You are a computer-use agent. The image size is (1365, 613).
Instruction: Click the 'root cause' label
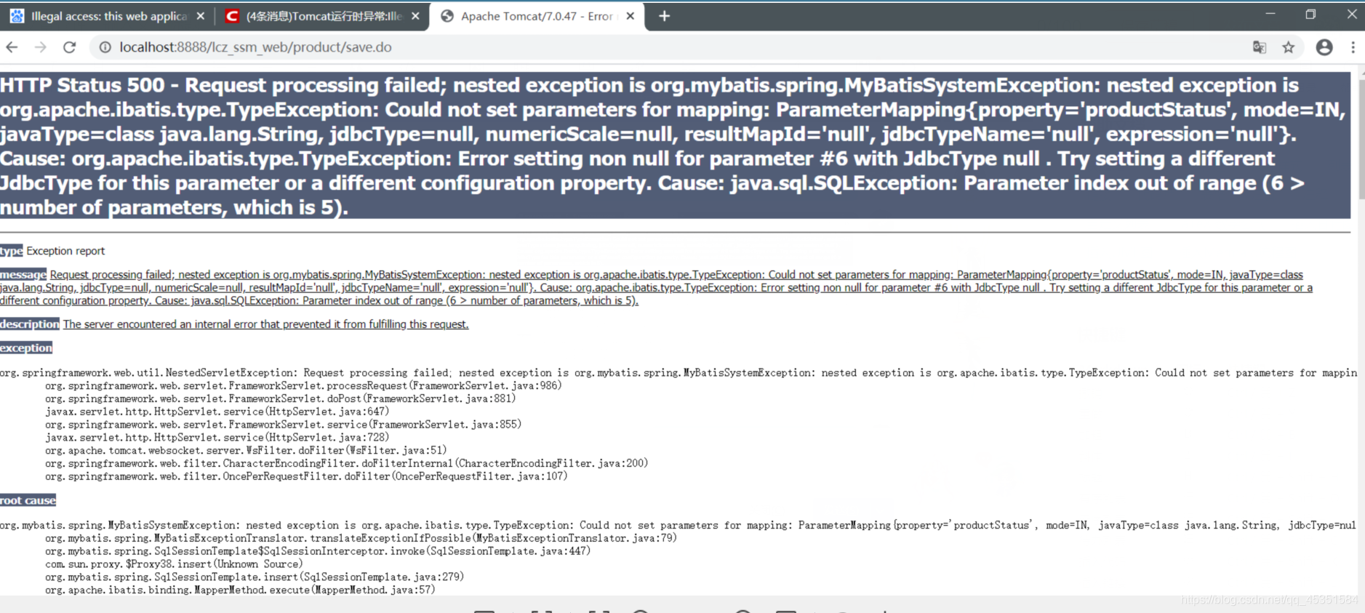click(x=28, y=500)
